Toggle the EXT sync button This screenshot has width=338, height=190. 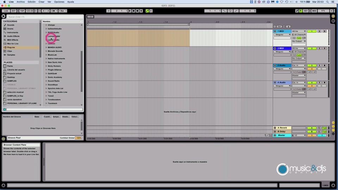(14, 11)
